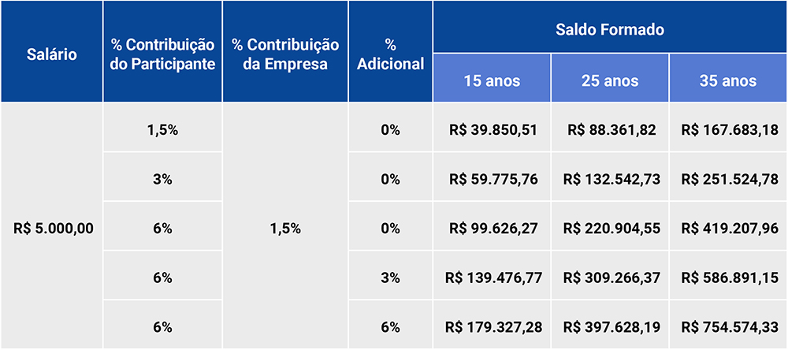Viewport: 788px width, 350px height.
Task: Click the 6% adicional cell
Action: 391,327
